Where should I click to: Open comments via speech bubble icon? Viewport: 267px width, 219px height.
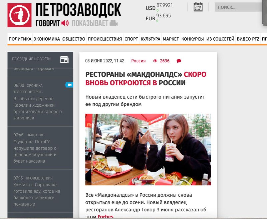coord(179,61)
